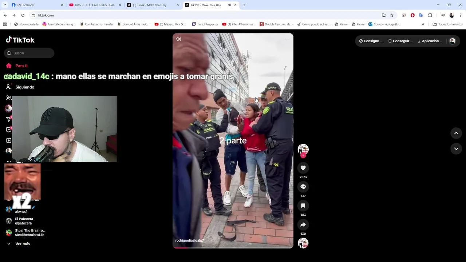The height and width of the screenshot is (262, 466).
Task: Save video with bookmark icon
Action: pos(303,206)
